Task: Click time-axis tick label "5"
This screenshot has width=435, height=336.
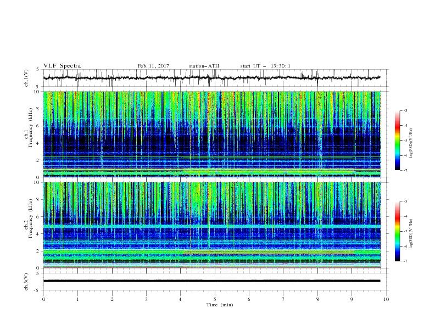Action: tap(215, 299)
